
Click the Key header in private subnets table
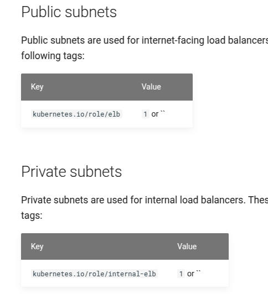37,246
